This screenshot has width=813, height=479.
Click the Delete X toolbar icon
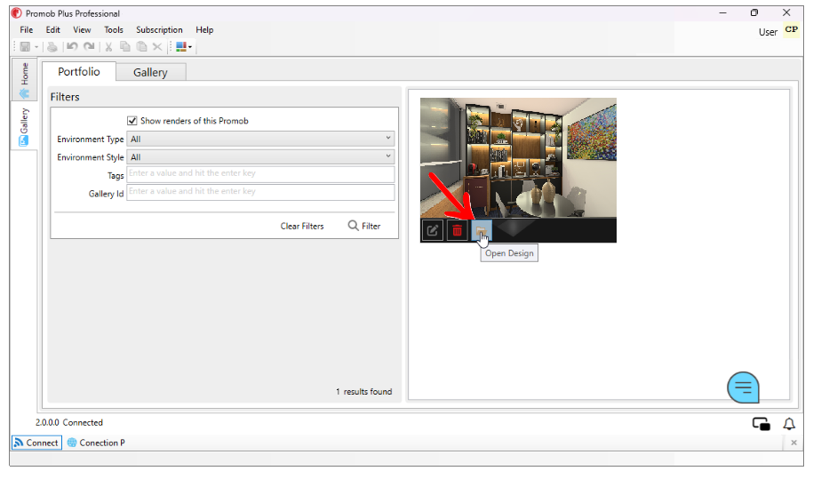coord(157,46)
